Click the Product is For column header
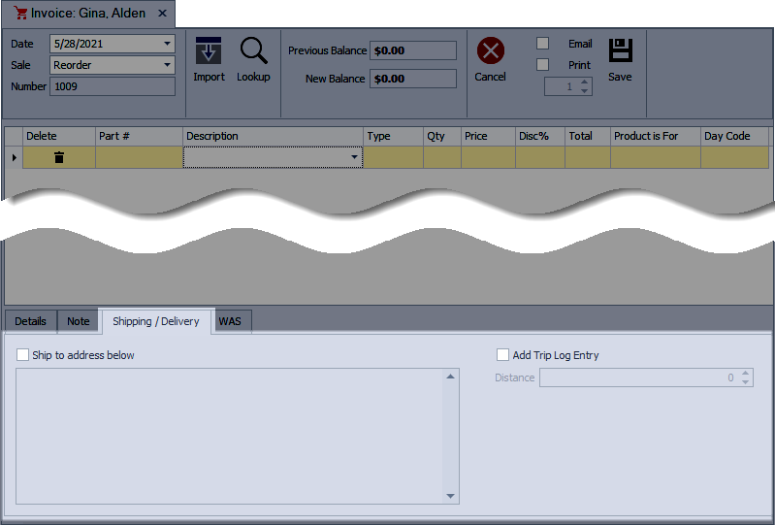 pos(656,136)
